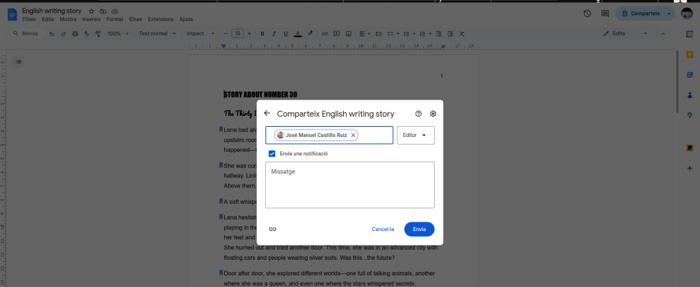
Task: Remove José Manuel Castillo Ruiz chip
Action: point(353,135)
